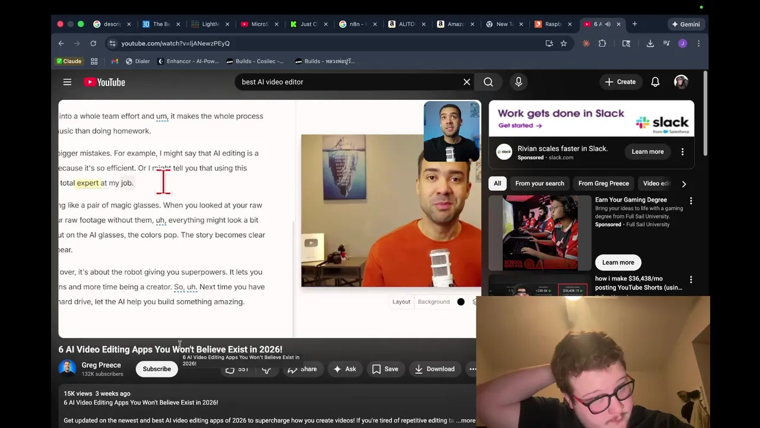This screenshot has width=760, height=428.
Task: Dislike the video with the thumbs down
Action: point(267,369)
